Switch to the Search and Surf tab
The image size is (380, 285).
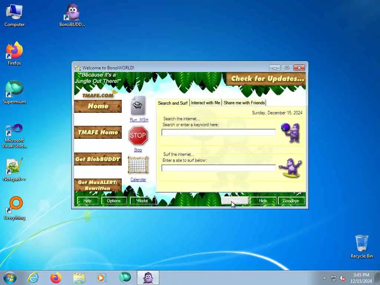pyautogui.click(x=173, y=103)
